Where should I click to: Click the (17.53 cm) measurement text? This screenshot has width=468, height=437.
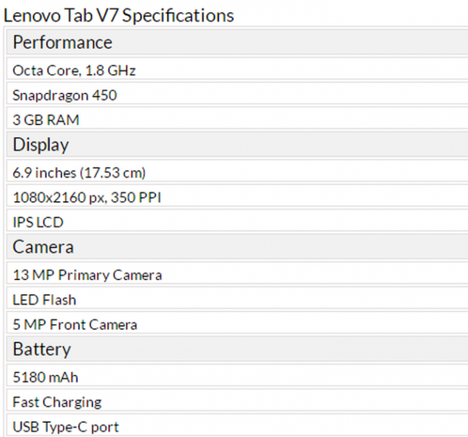click(x=114, y=173)
